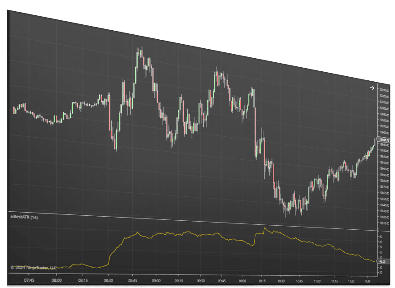
Task: Click the 09:30 time axis label
Action: [x=201, y=281]
